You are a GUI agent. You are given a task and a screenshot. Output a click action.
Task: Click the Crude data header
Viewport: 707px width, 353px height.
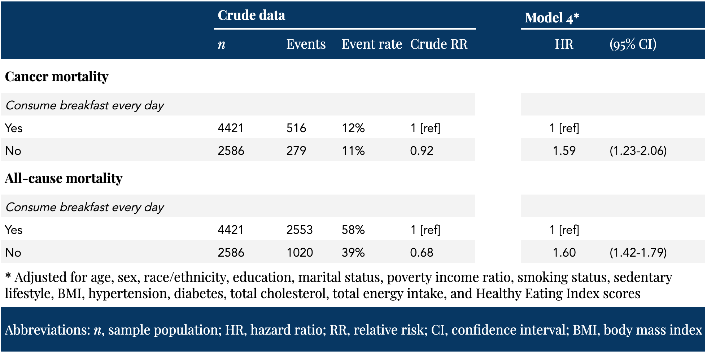(x=251, y=15)
